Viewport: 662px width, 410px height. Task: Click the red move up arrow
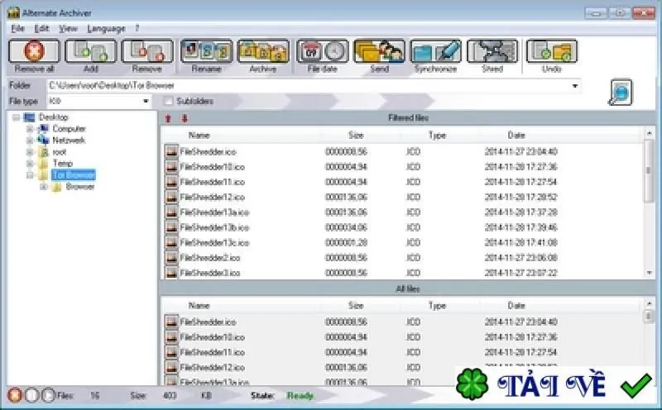[168, 118]
